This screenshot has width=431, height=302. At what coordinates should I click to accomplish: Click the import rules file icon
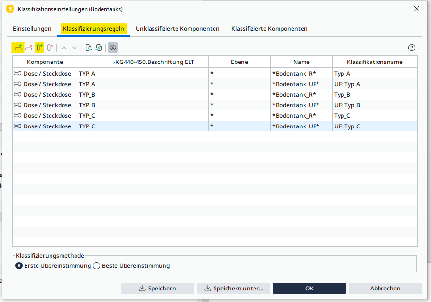[x=89, y=48]
